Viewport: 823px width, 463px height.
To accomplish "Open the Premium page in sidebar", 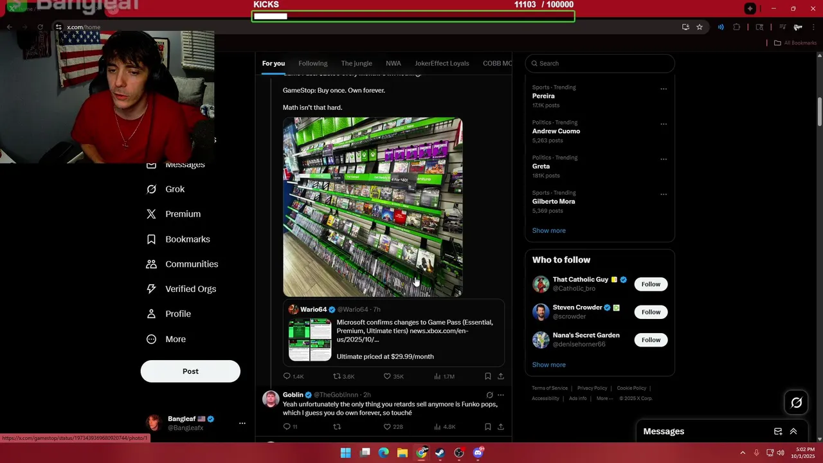I will point(174,214).
